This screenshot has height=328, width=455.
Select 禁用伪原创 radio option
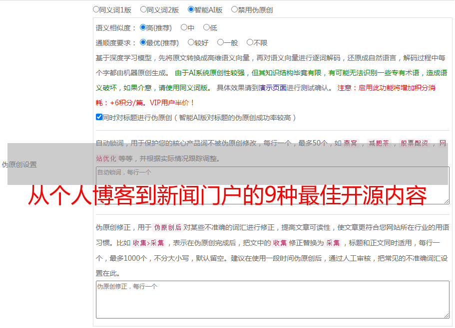(x=234, y=9)
